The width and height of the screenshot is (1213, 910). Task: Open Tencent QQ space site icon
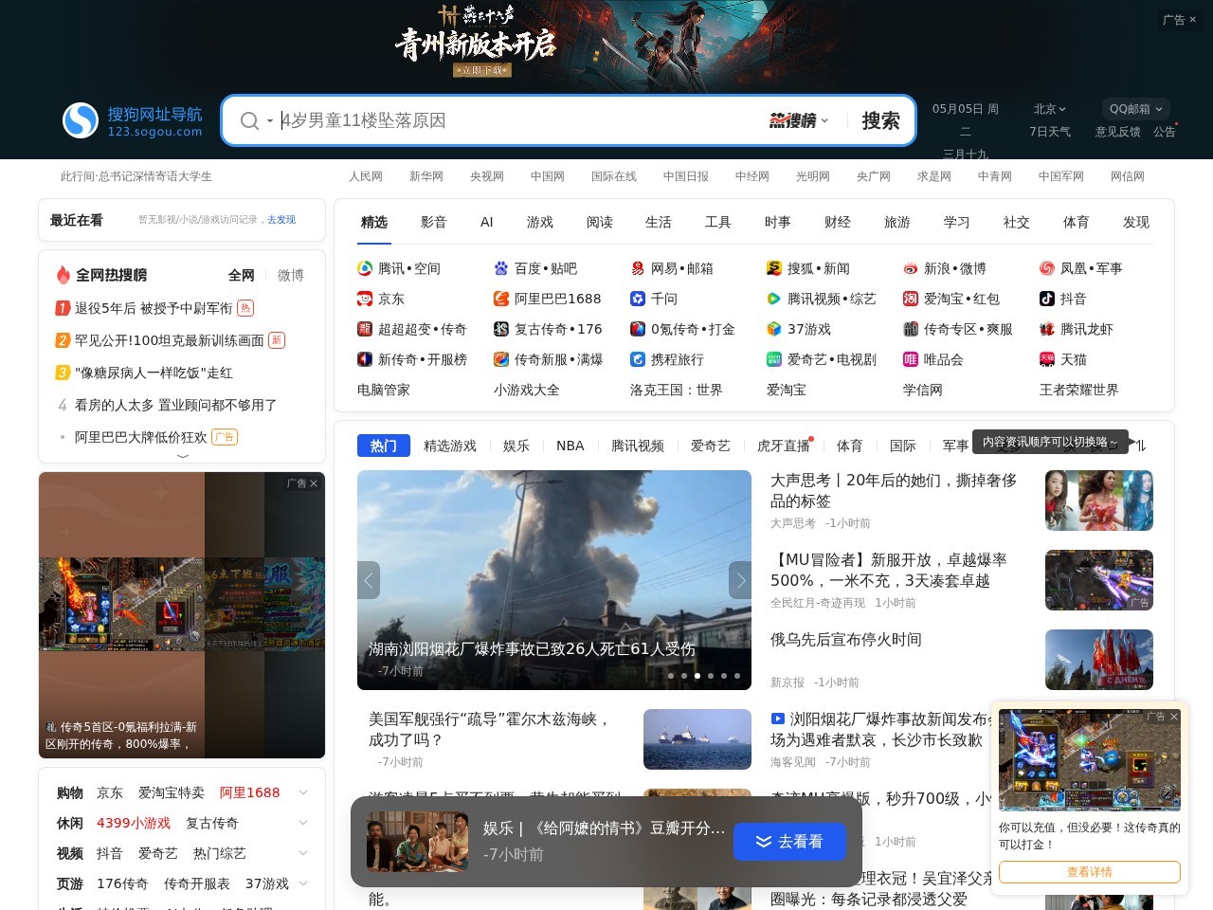point(365,268)
